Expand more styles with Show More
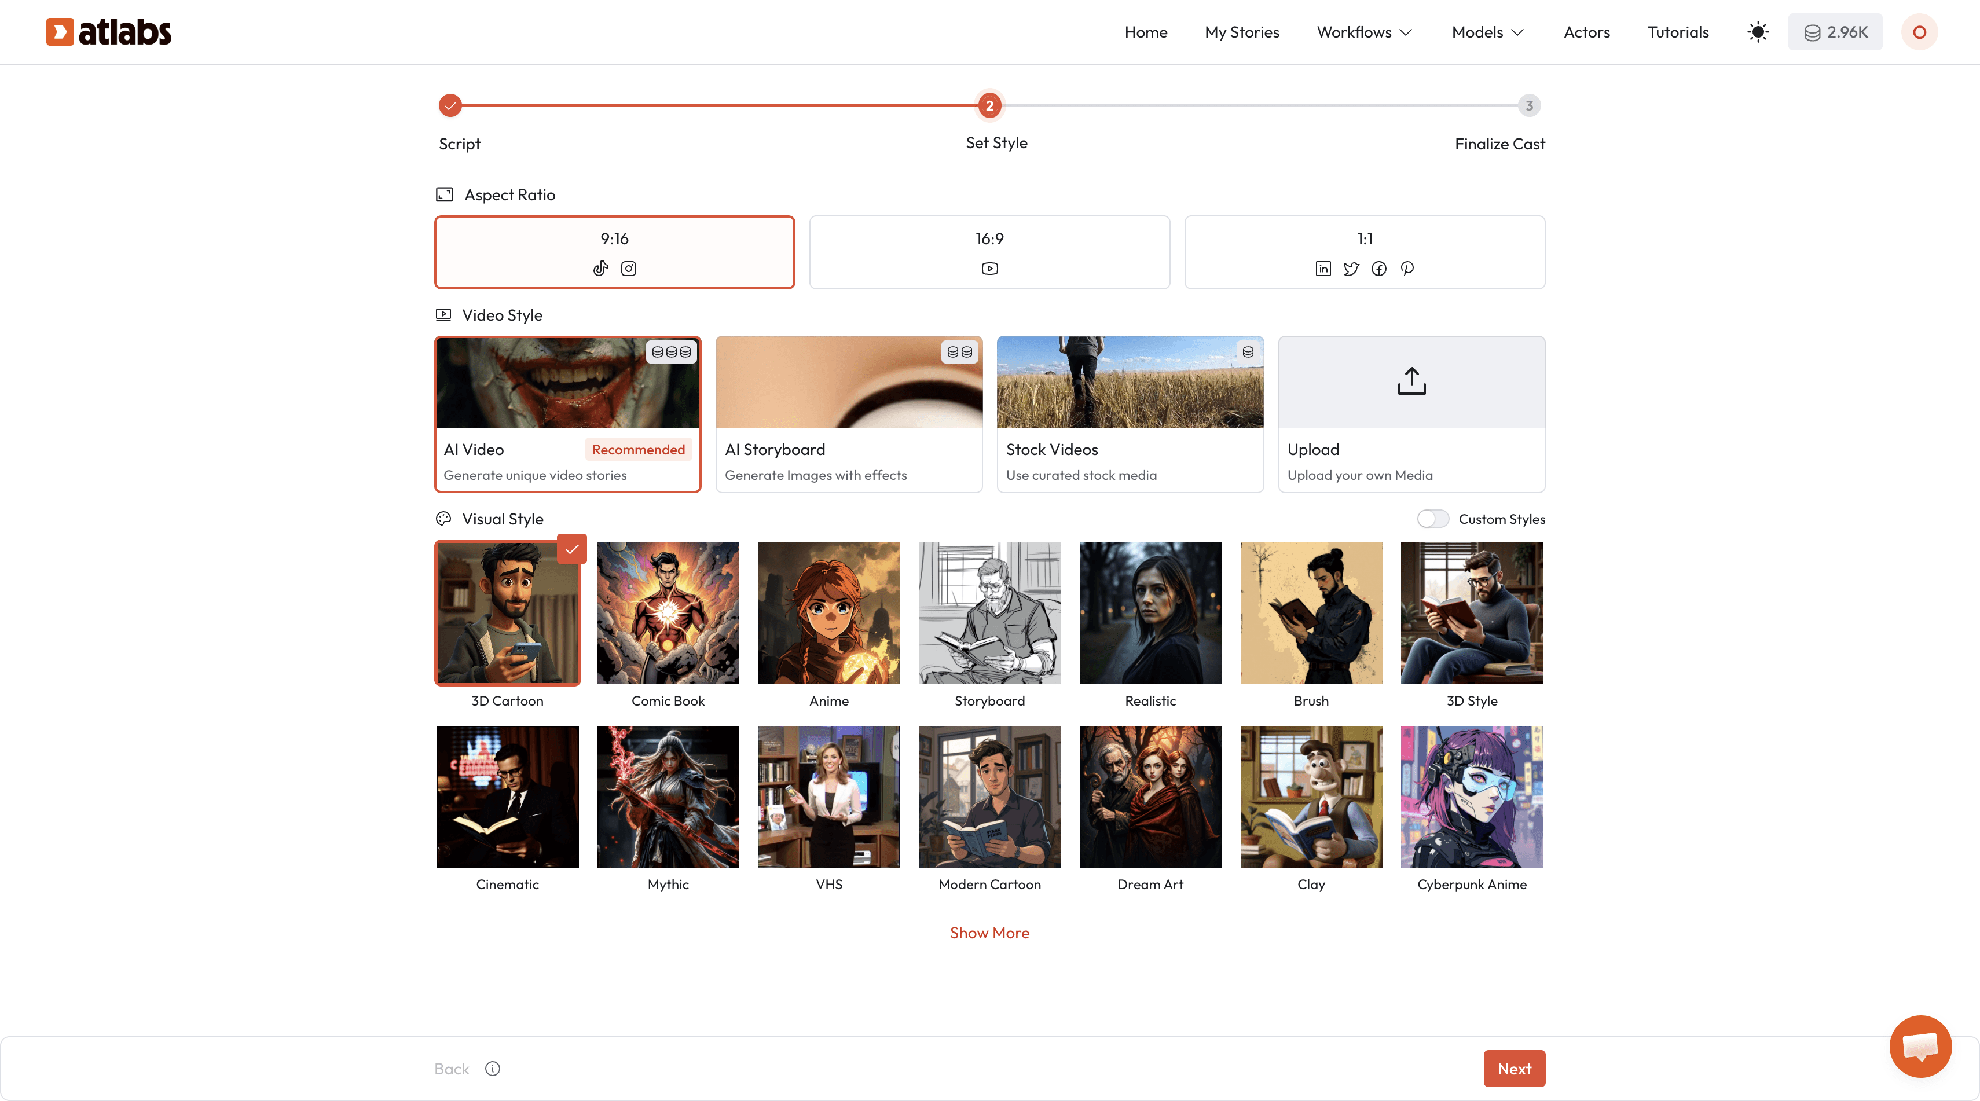 click(x=989, y=933)
